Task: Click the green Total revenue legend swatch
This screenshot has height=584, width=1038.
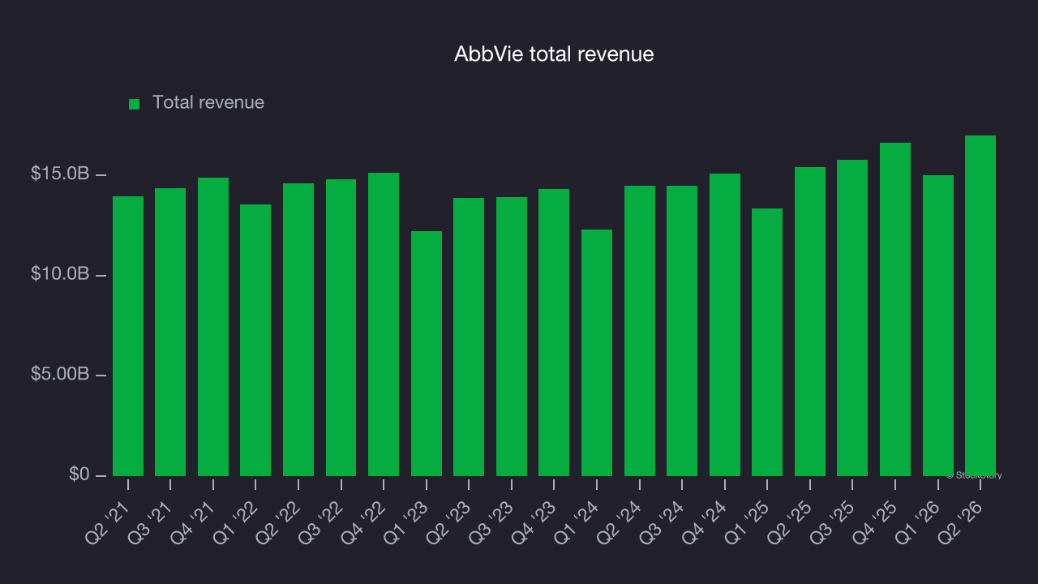Action: point(135,104)
